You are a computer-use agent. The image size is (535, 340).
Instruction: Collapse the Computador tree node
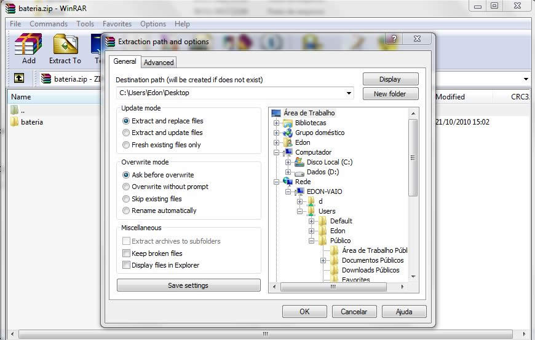(276, 153)
